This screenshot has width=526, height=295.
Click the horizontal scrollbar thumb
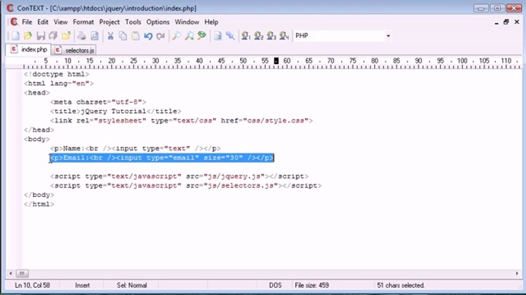[x=22, y=273]
